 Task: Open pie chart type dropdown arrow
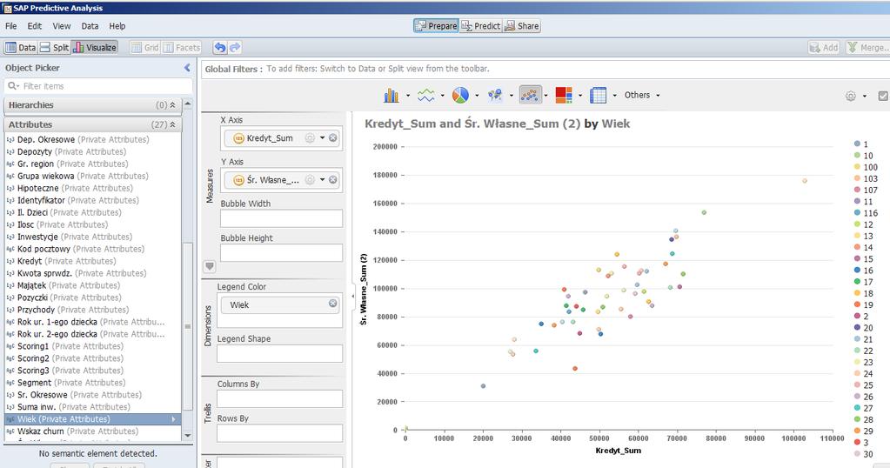point(477,96)
